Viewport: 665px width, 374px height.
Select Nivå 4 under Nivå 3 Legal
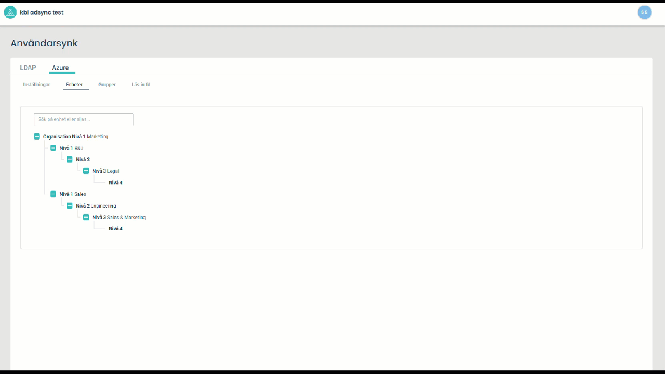click(116, 183)
